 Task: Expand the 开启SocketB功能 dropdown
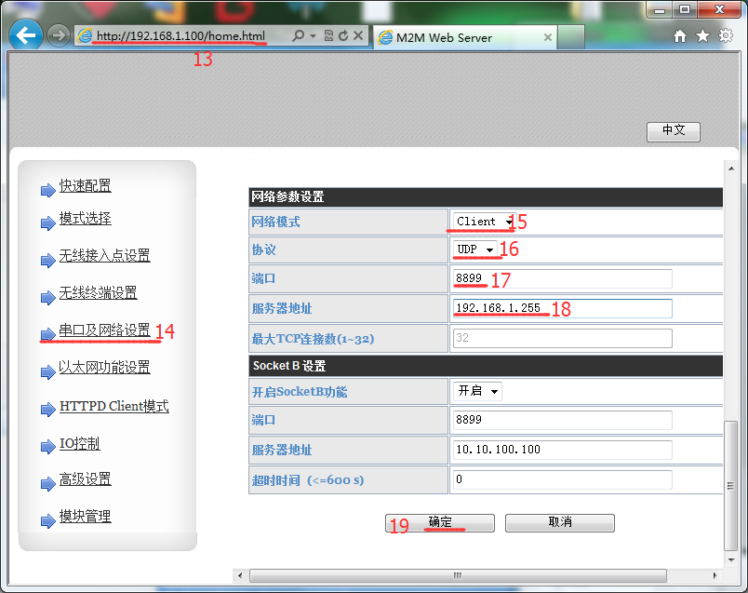pyautogui.click(x=477, y=392)
